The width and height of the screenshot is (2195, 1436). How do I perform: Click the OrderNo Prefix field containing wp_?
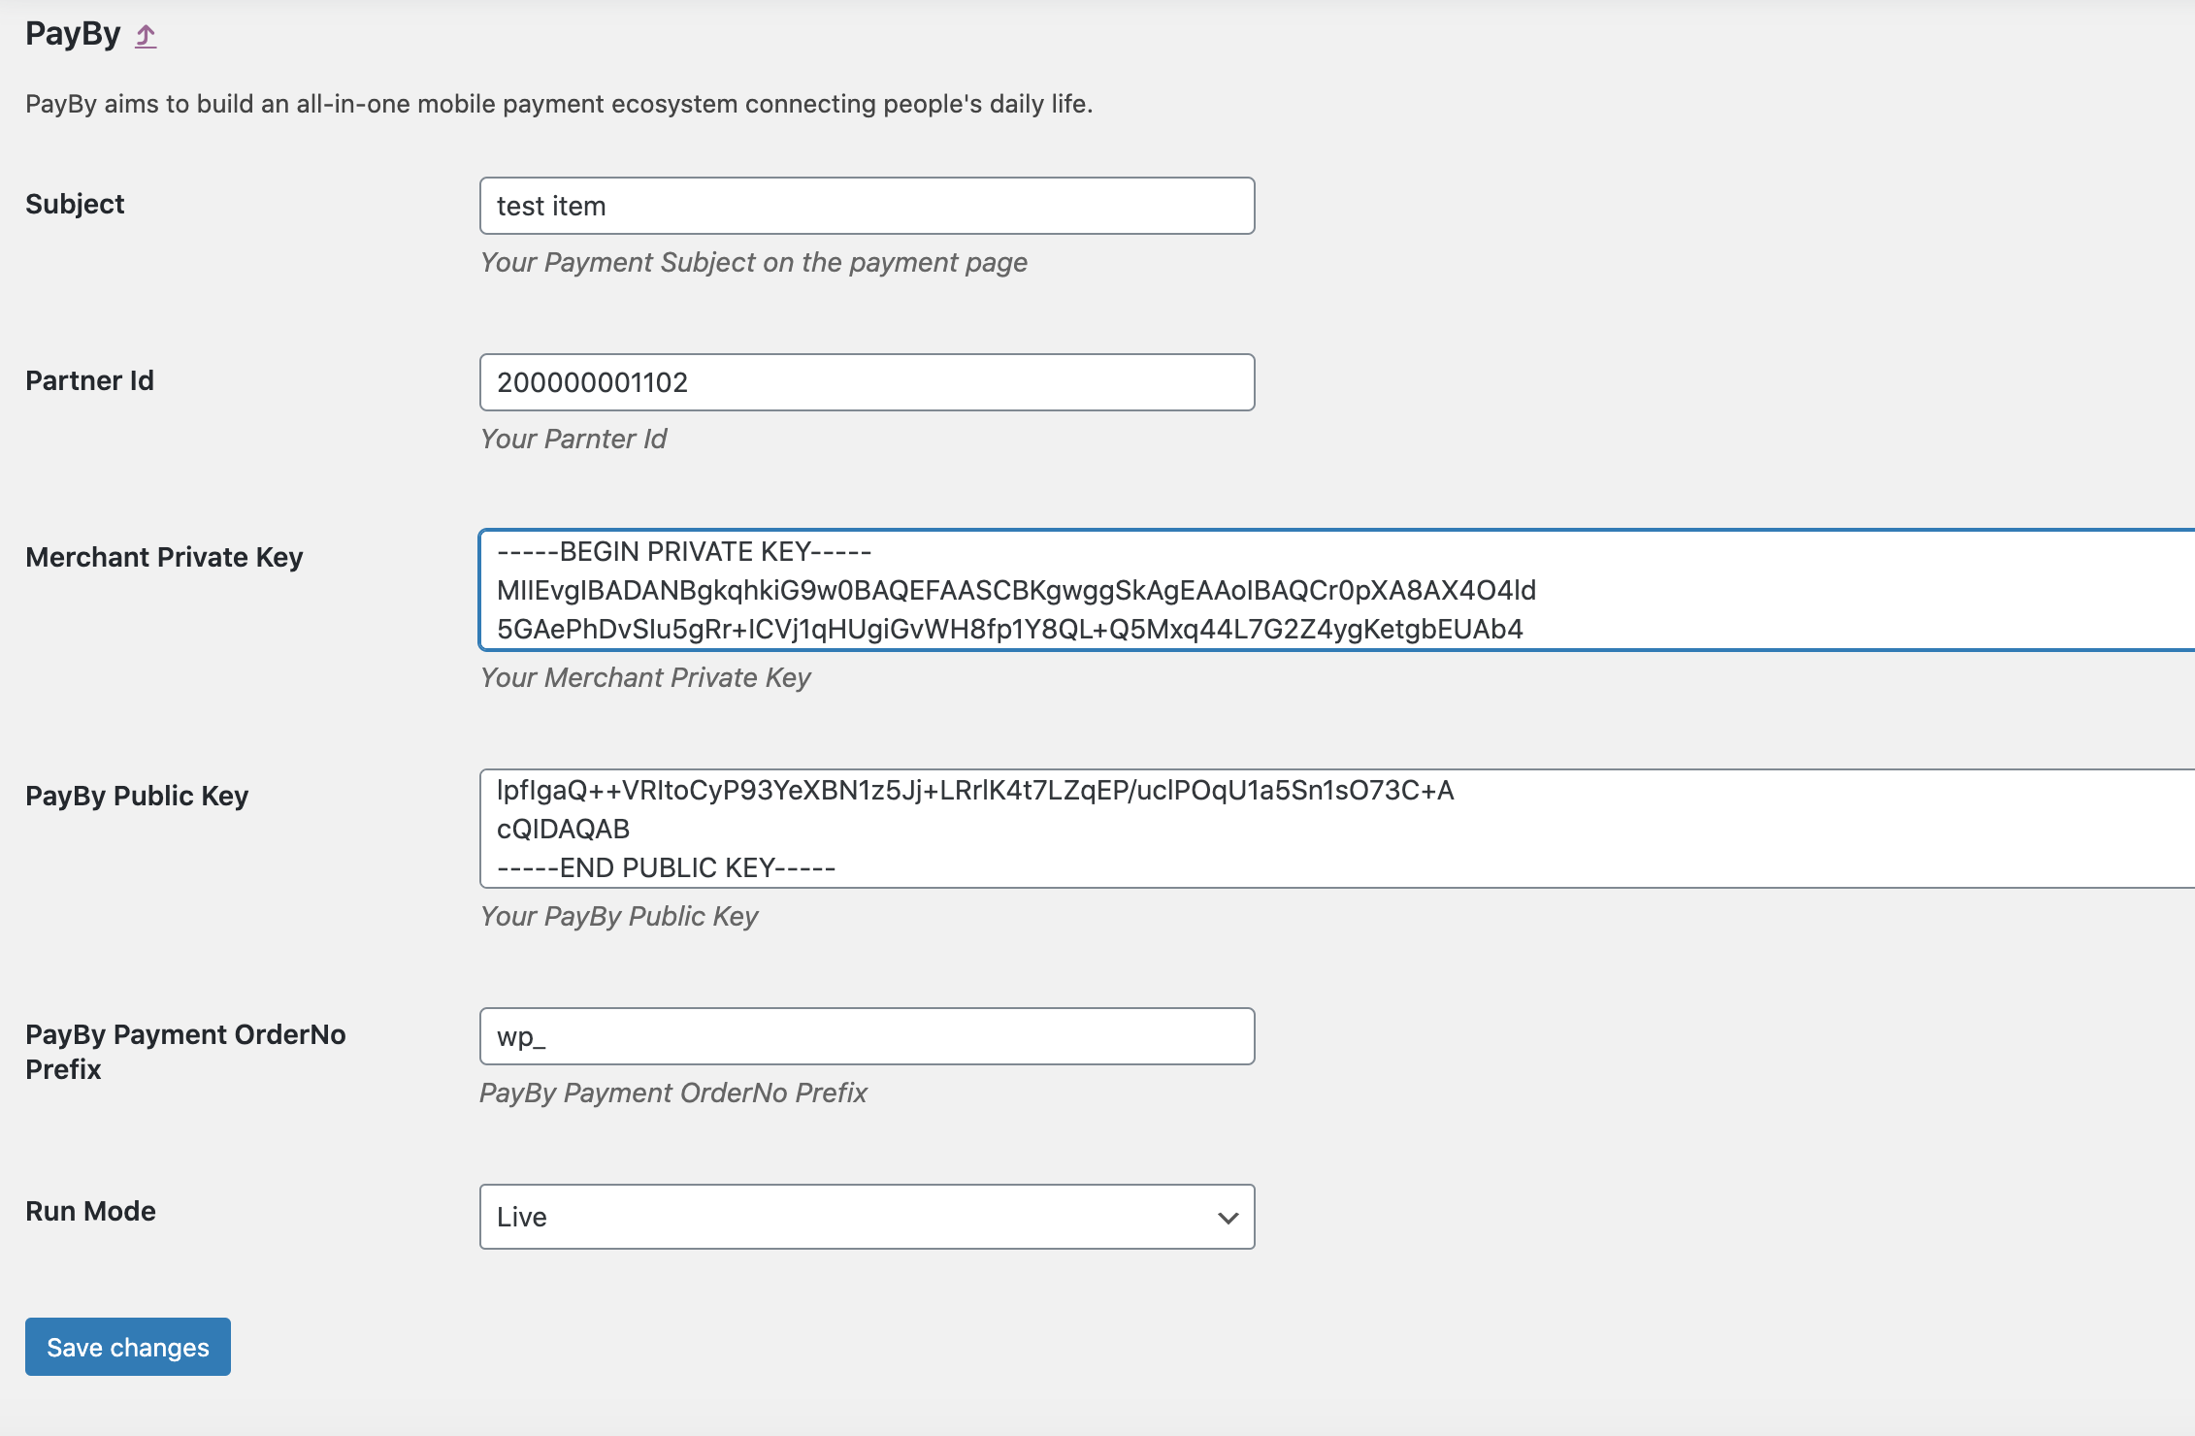[866, 1036]
